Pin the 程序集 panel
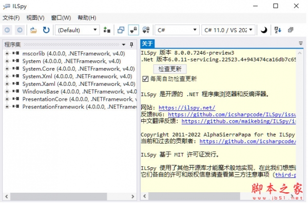Viewport: 308px width, 203px height. coord(131,44)
